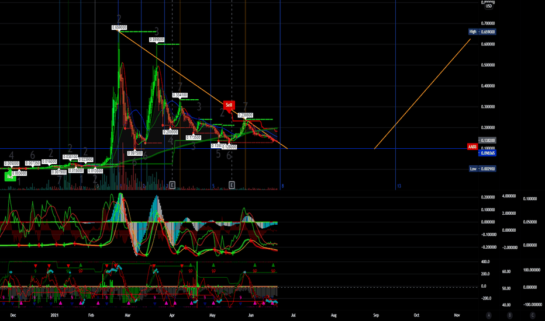The width and height of the screenshot is (545, 321).
Task: Select the High 0.659000 price label
Action: [482, 32]
